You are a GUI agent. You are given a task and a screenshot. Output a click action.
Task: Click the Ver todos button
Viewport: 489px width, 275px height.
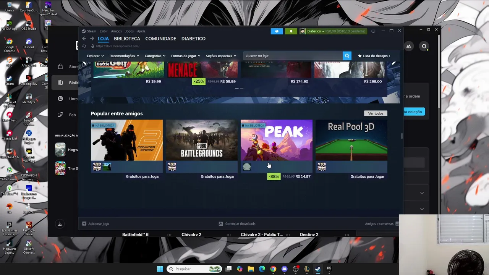click(x=376, y=113)
